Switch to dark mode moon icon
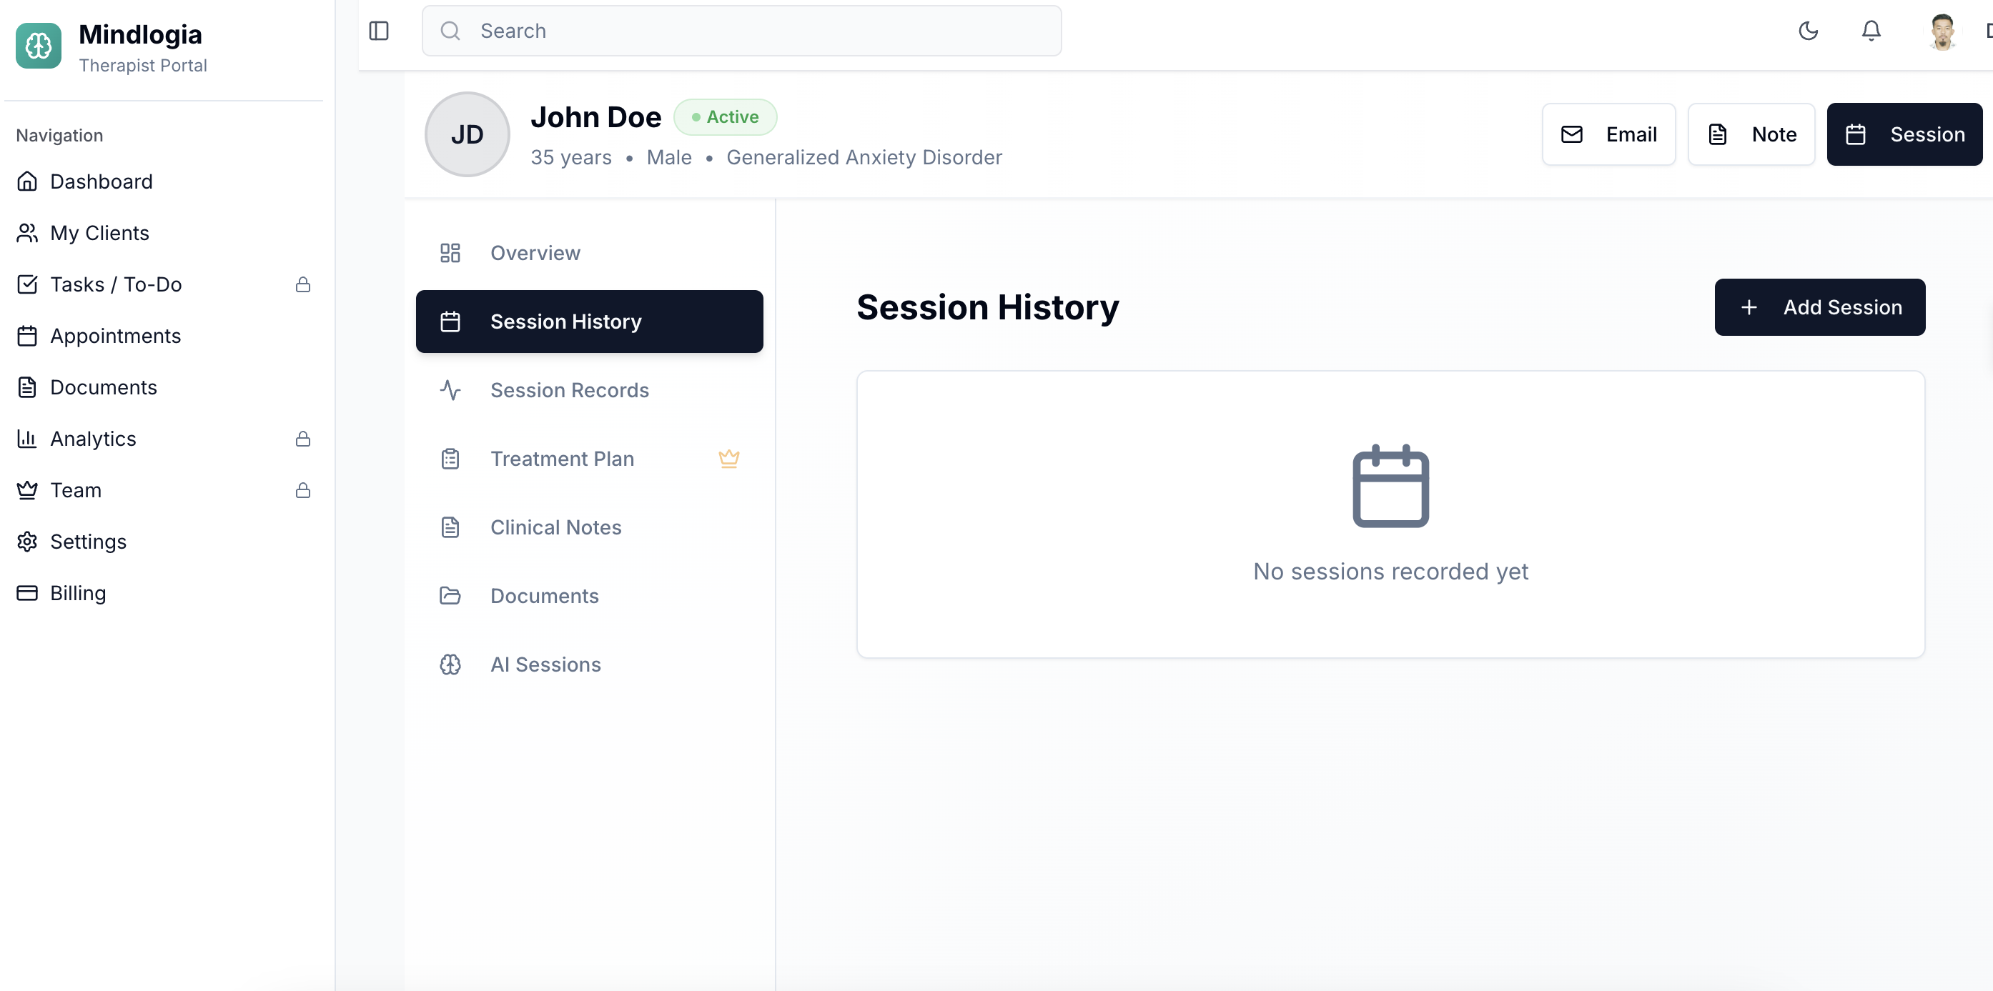The height and width of the screenshot is (991, 1993). [x=1807, y=31]
